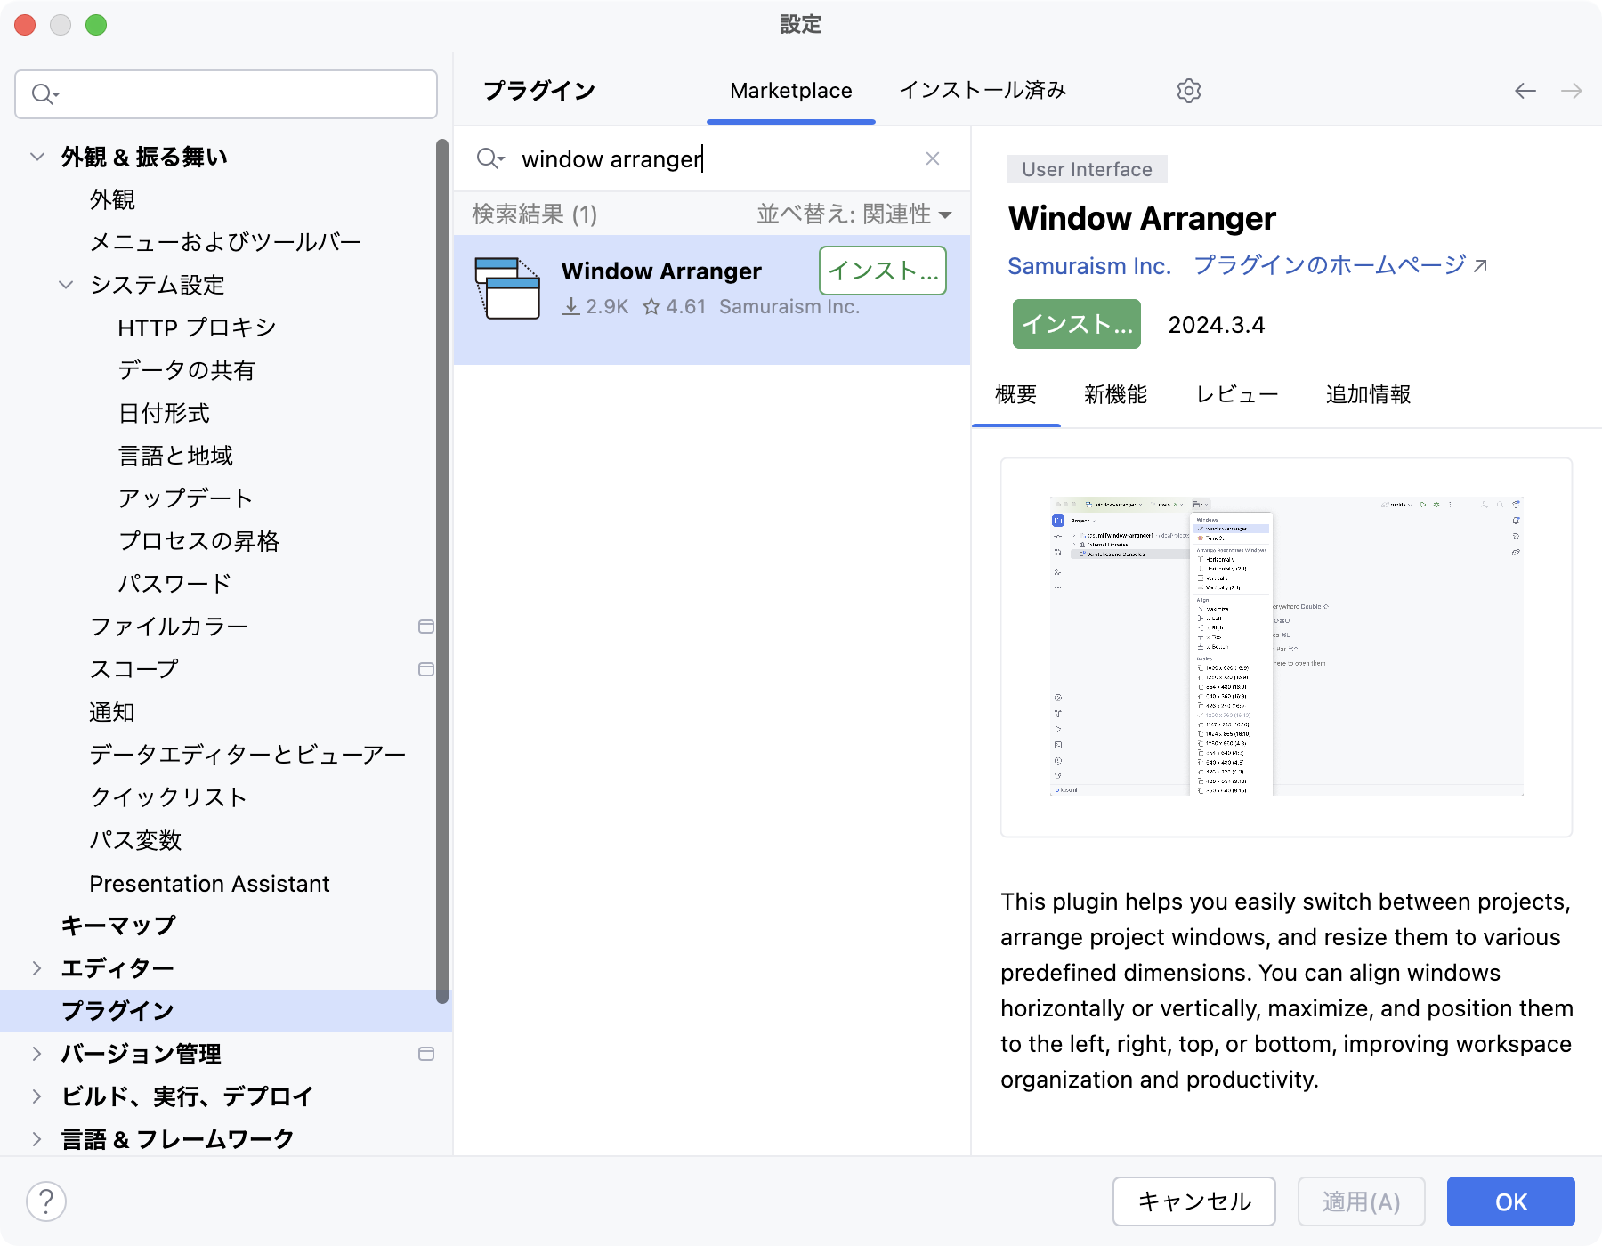Switch to the Marketplace tab

click(x=791, y=91)
